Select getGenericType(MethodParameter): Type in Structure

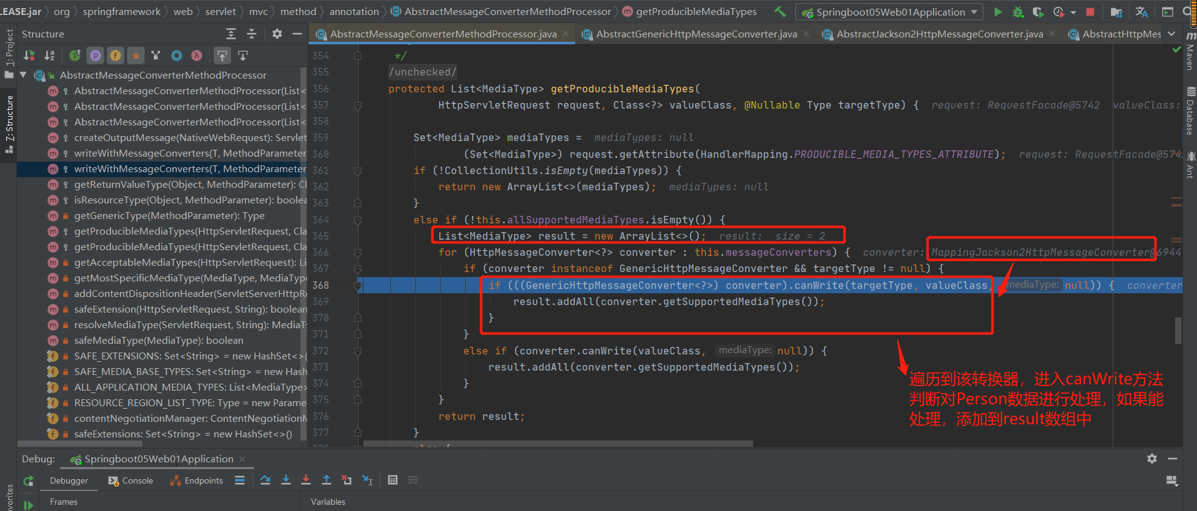click(169, 215)
